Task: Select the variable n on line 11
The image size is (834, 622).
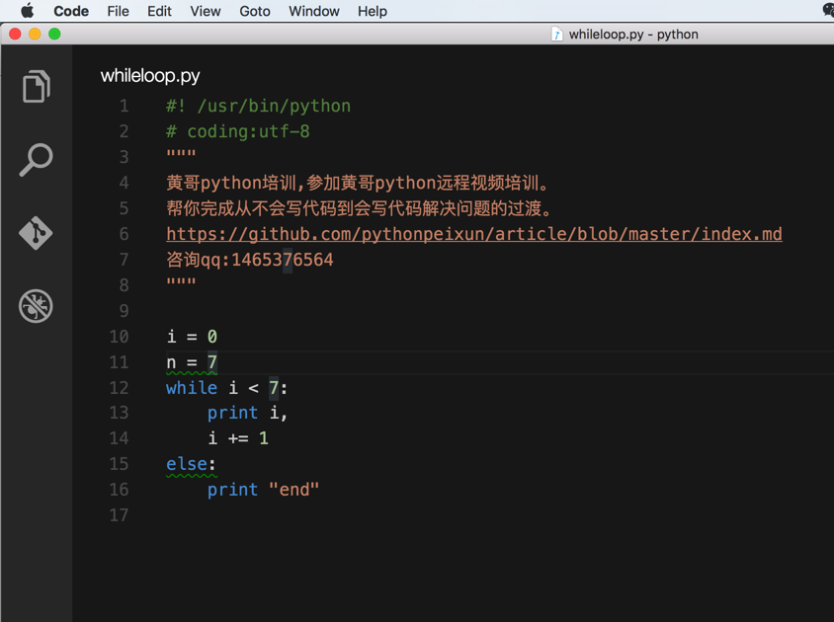Action: [x=170, y=361]
